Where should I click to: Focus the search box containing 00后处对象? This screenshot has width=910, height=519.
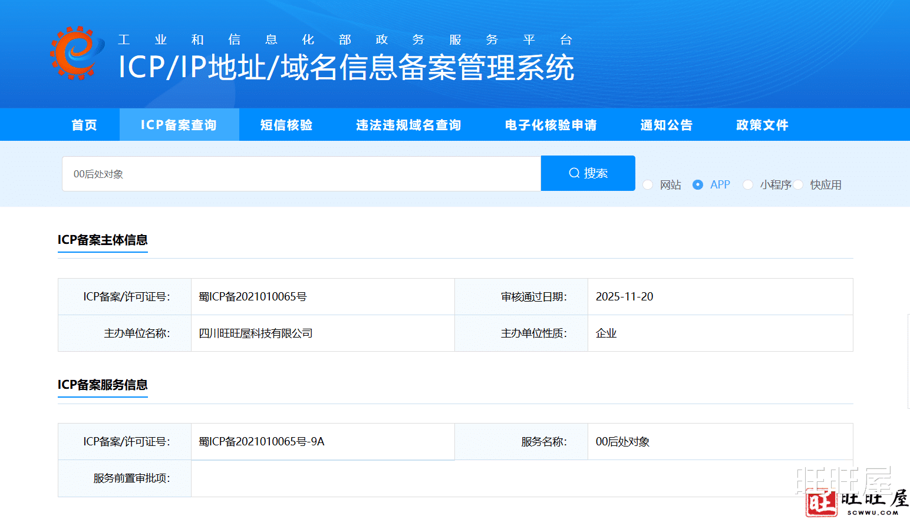tap(301, 174)
